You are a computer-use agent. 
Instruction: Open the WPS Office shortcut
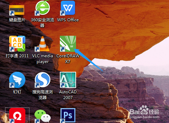coord(68,8)
